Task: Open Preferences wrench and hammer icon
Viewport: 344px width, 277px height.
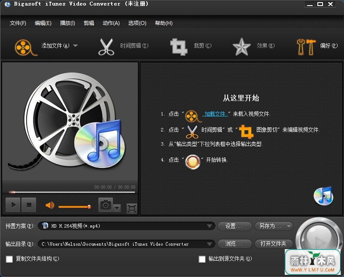Action: click(x=306, y=47)
